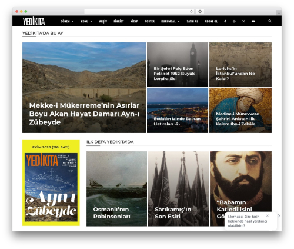Image resolution: width=294 pixels, height=249 pixels.
Task: Expand the DÖNEM dropdown menu
Action: coord(67,21)
